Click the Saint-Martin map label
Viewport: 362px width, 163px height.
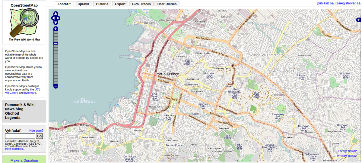tap(182, 56)
